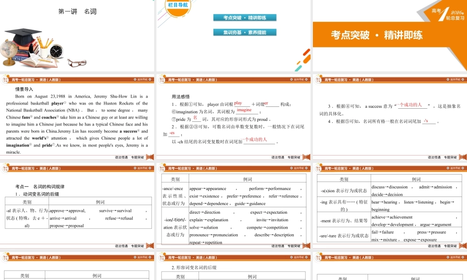Viewport: 467px width, 280px height.
Task: Click 返回导航 on the -ance/-ence table slide
Action: pyautogui.click(x=299, y=168)
